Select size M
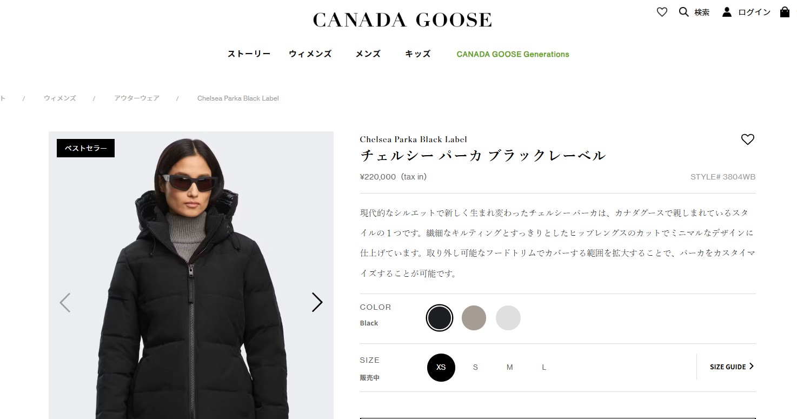The image size is (797, 419). point(509,367)
